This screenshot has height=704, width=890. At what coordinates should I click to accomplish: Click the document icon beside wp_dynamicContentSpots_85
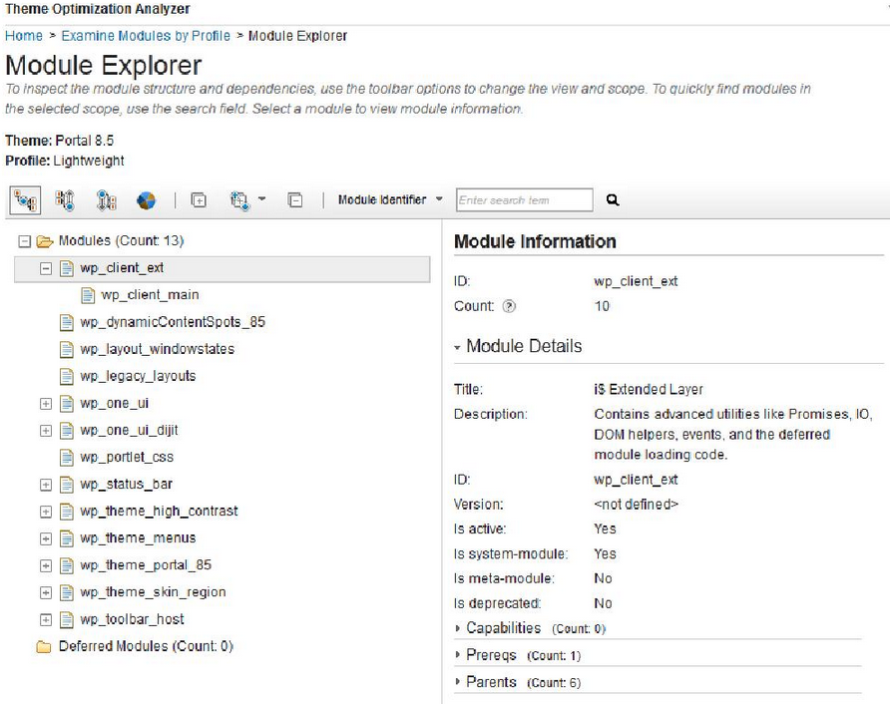tap(67, 322)
